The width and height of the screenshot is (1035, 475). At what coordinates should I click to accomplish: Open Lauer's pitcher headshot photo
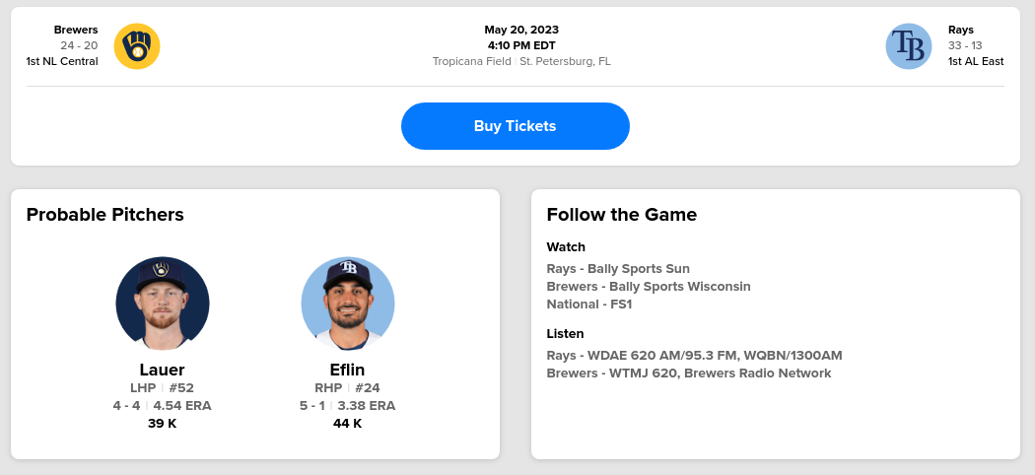tap(163, 304)
